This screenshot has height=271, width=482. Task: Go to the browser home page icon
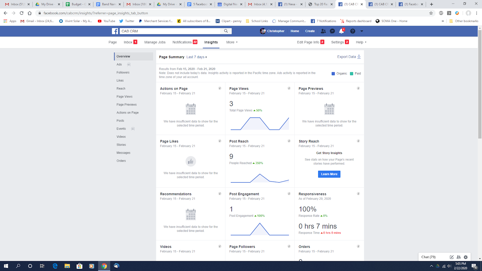pos(30,13)
